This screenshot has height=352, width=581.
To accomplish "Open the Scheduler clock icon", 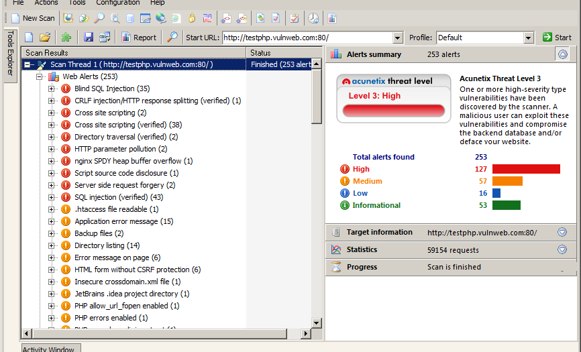I will coord(313,17).
